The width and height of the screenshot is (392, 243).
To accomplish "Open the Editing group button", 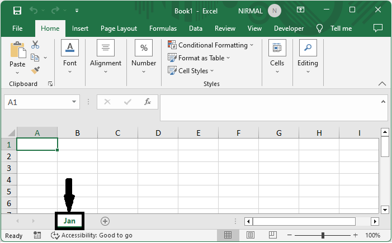I will 308,56.
